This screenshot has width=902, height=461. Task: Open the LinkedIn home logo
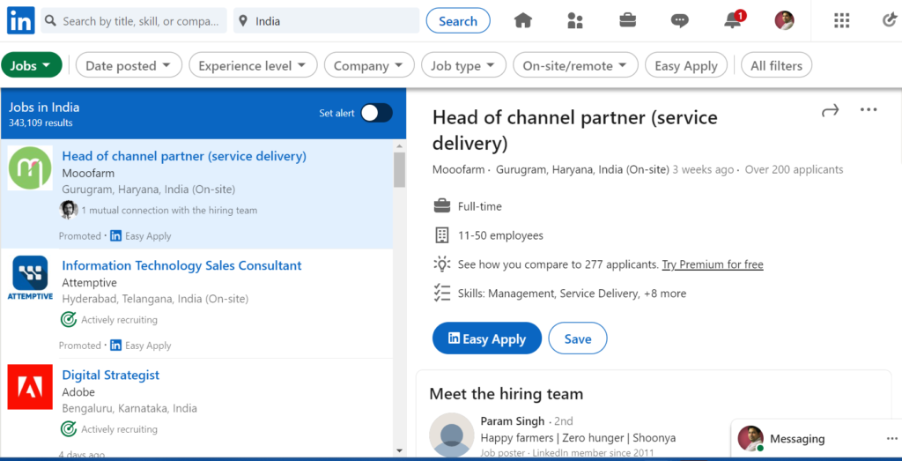(x=21, y=21)
